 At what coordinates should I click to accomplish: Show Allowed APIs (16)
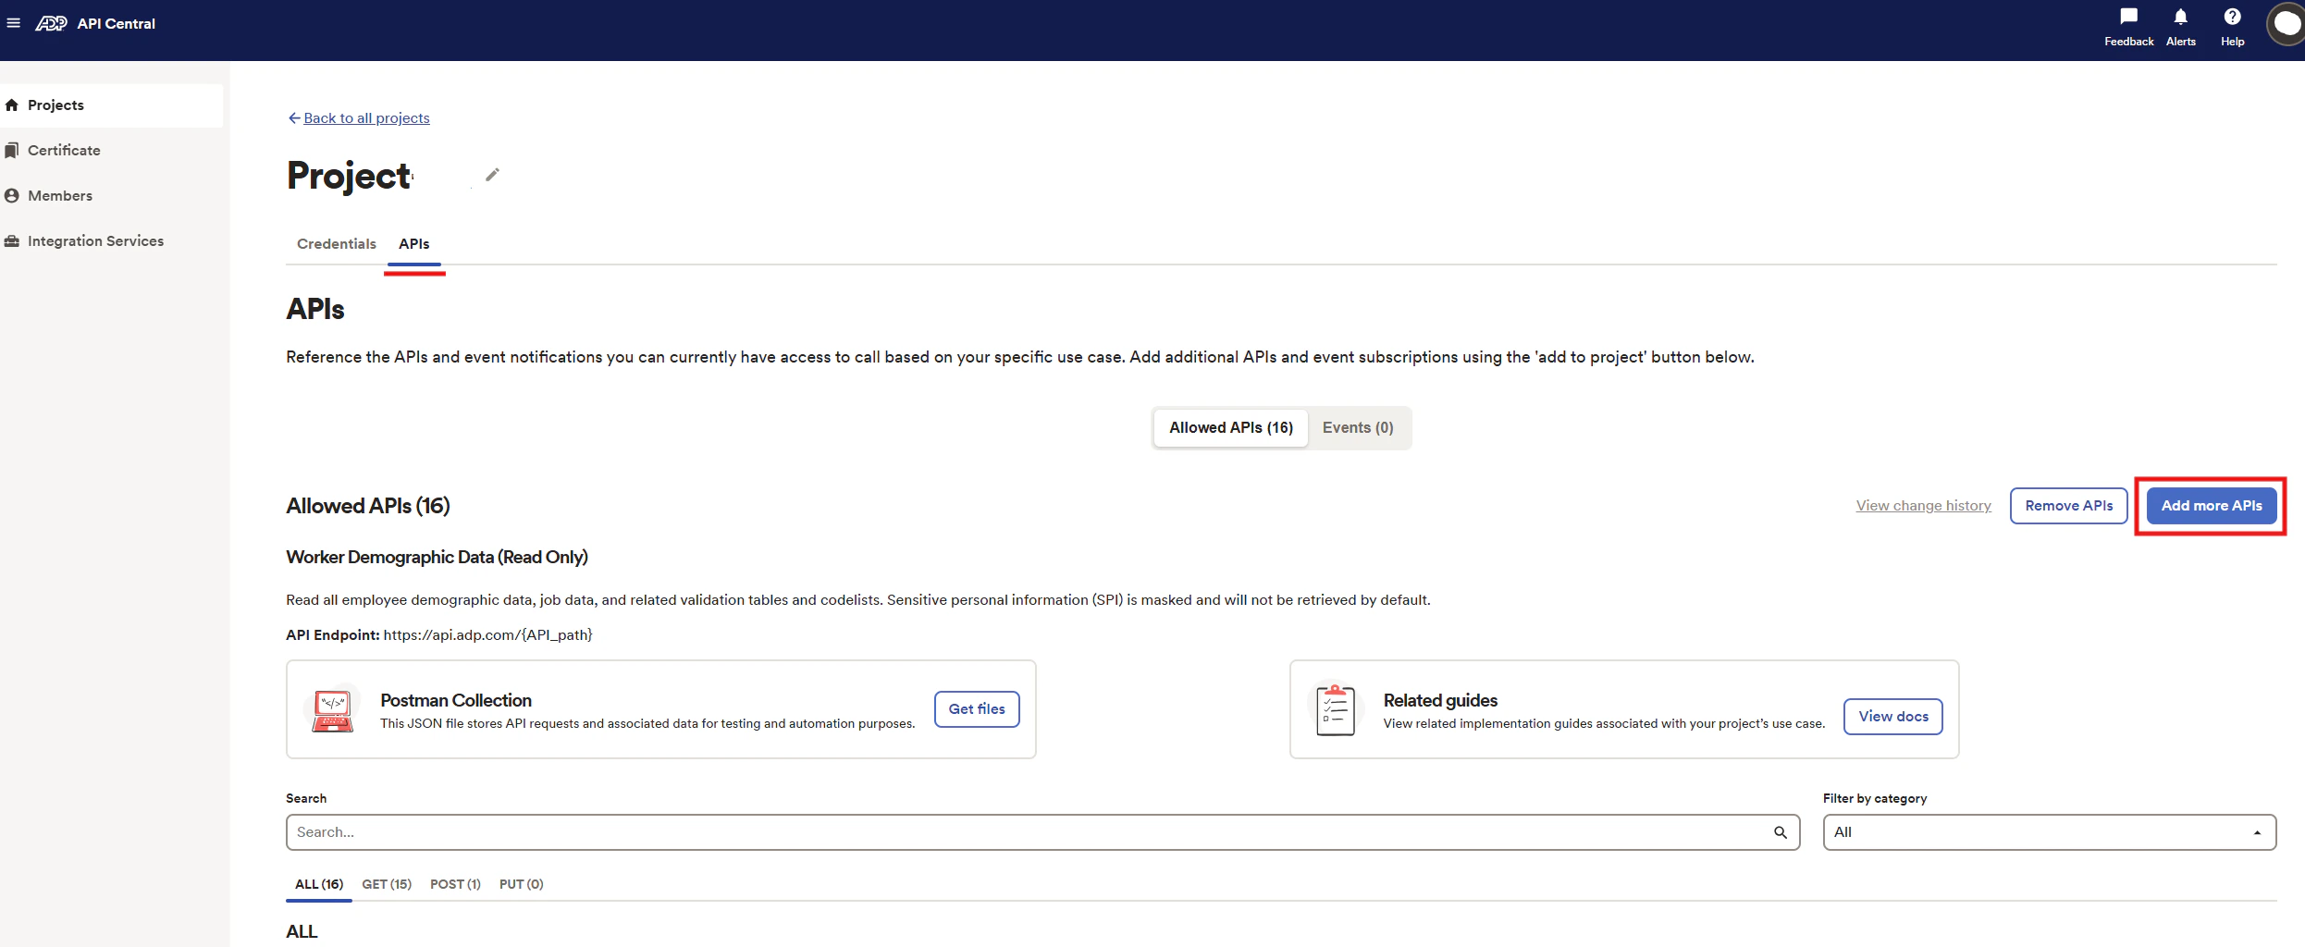pos(1230,427)
